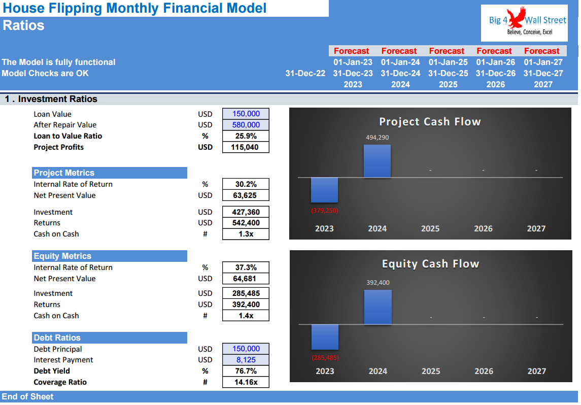This screenshot has width=581, height=405.
Task: Click the Project Metrics section header
Action: click(x=109, y=173)
